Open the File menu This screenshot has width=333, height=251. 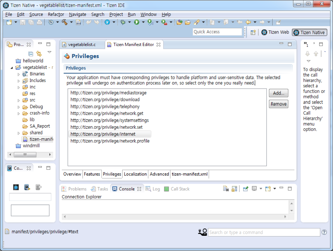[x=9, y=14]
